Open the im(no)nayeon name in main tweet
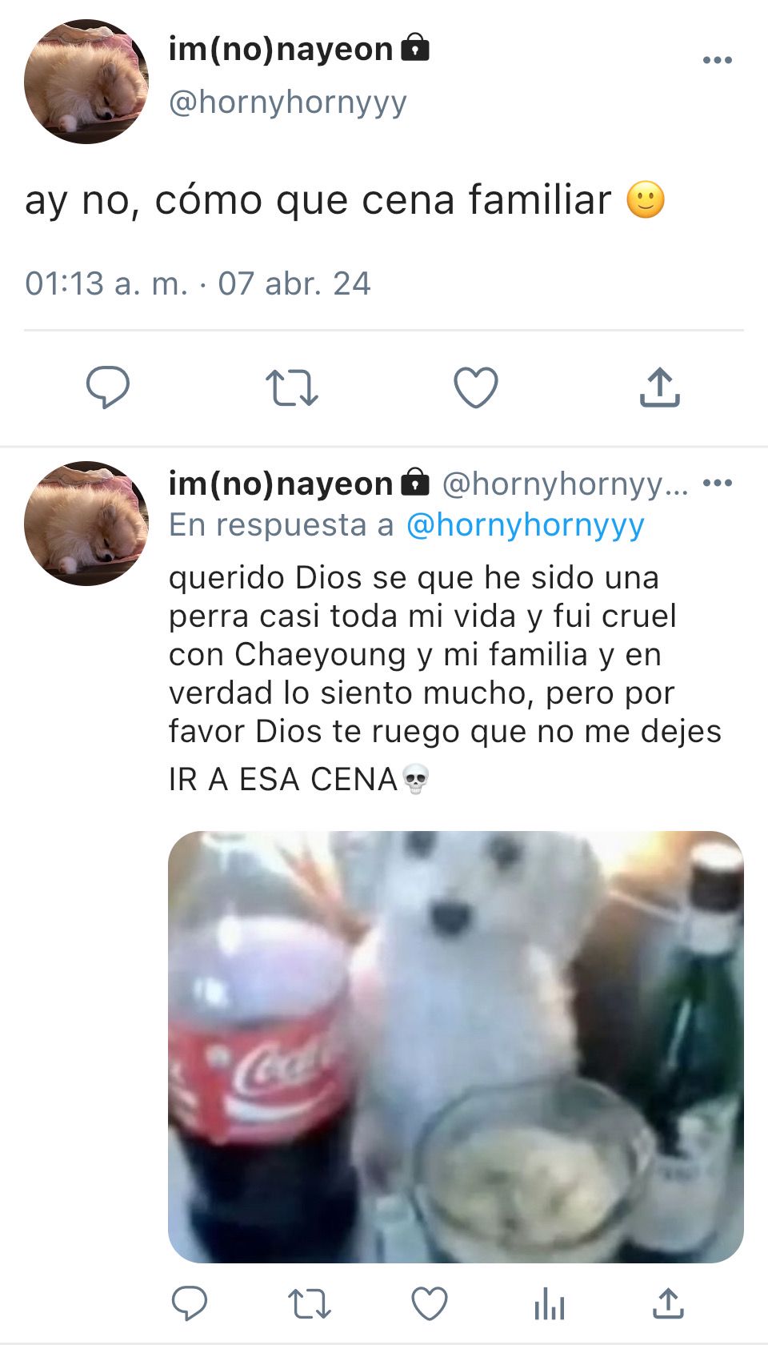The image size is (768, 1345). (x=281, y=49)
